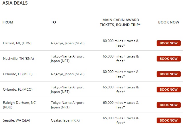
Task: Click the TO column header
Action: pyautogui.click(x=53, y=22)
